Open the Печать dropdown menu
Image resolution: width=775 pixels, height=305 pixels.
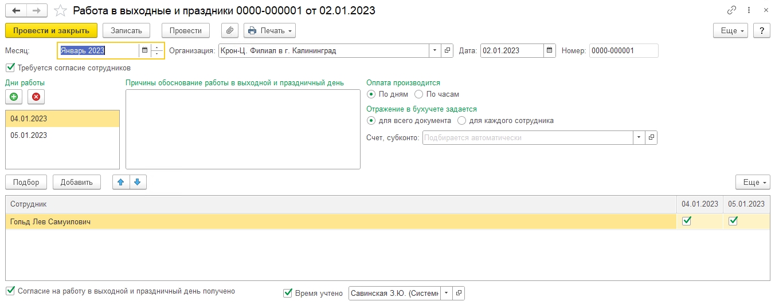click(x=270, y=30)
